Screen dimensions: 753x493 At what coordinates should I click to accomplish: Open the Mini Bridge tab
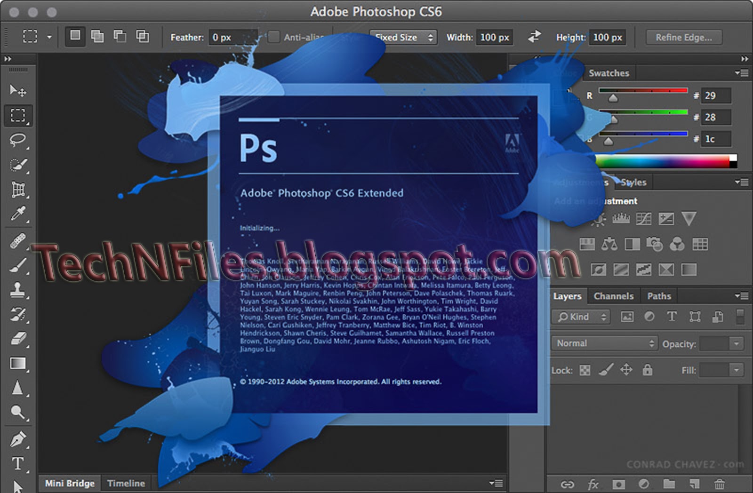(70, 483)
